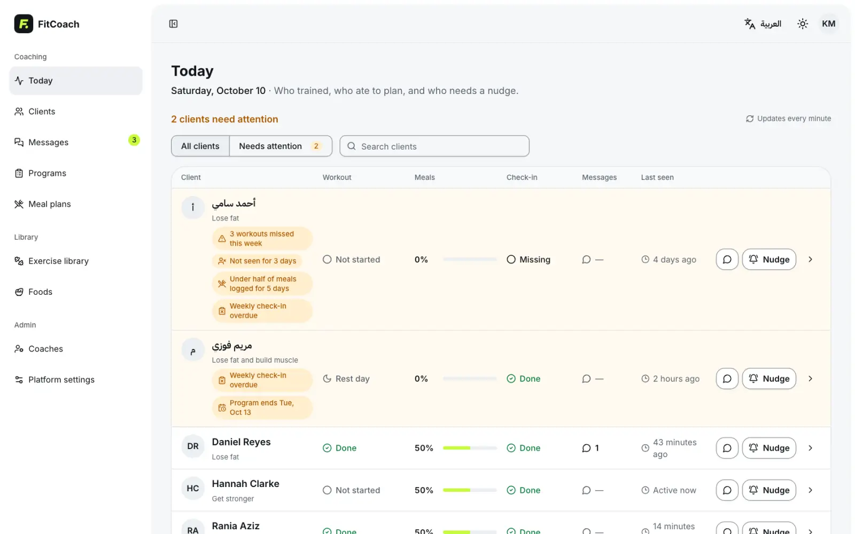855x534 pixels.
Task: Nudge Daniel Reyes
Action: click(x=769, y=448)
